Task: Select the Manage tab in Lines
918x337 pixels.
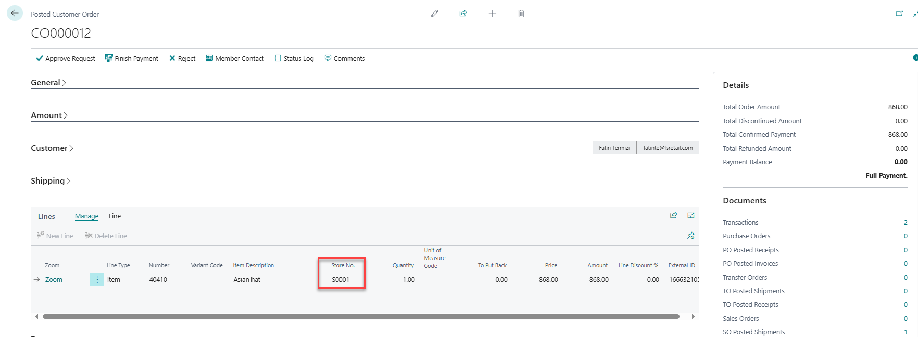Action: click(86, 216)
